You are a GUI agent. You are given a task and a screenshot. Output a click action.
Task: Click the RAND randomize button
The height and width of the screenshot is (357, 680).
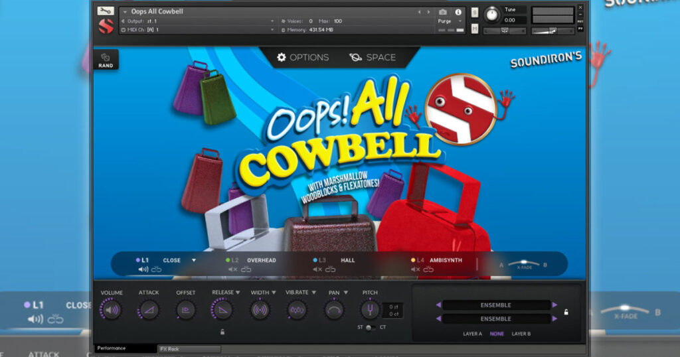click(x=106, y=60)
